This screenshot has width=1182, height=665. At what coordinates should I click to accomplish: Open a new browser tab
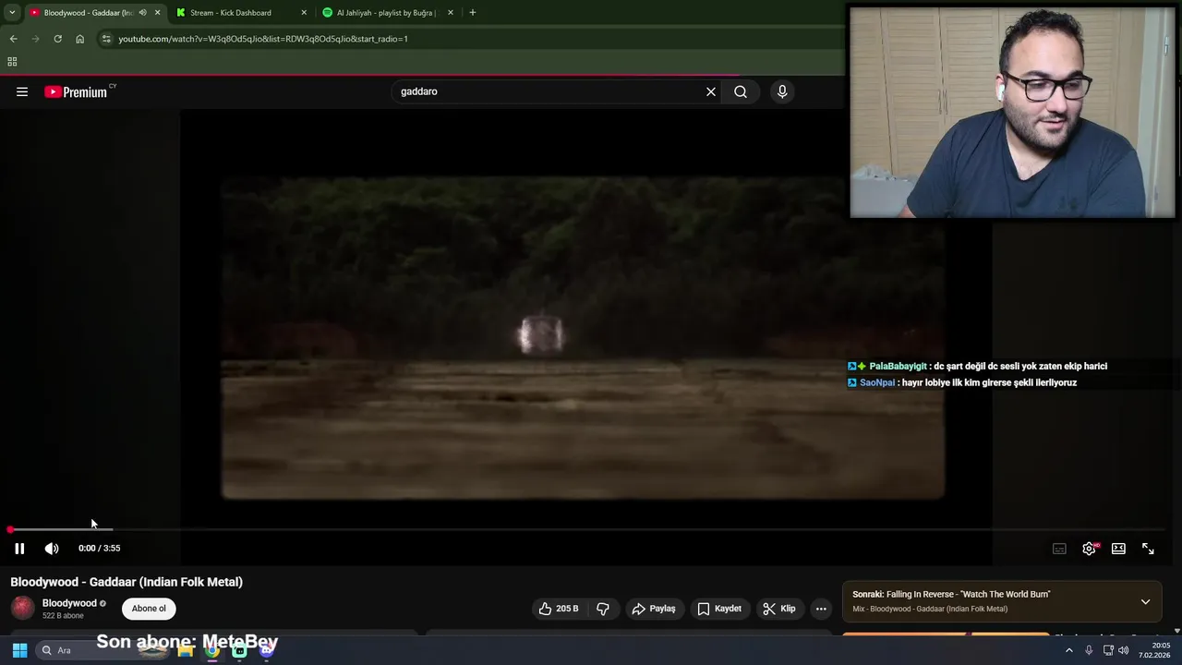coord(473,13)
